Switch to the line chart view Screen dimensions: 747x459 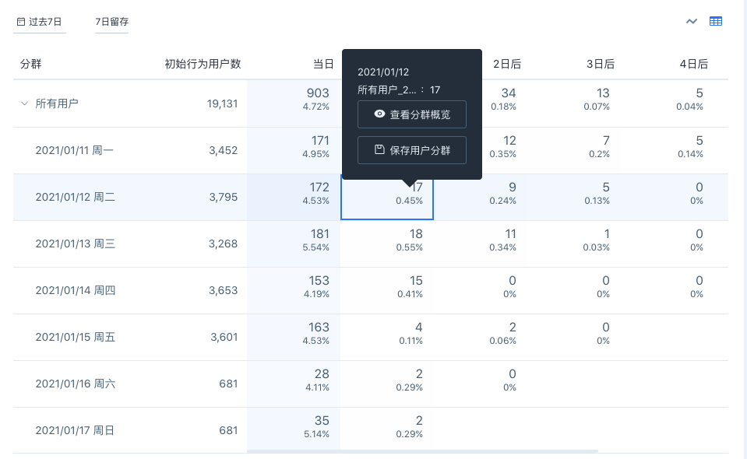[x=691, y=22]
